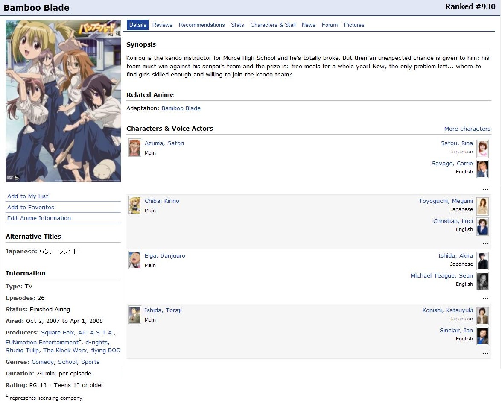Click Add to My List

pyautogui.click(x=28, y=196)
